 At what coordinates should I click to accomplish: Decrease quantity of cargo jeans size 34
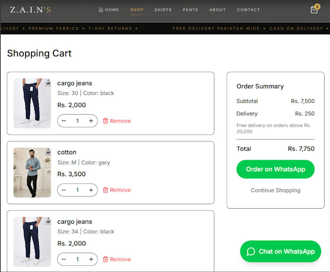tap(64, 259)
